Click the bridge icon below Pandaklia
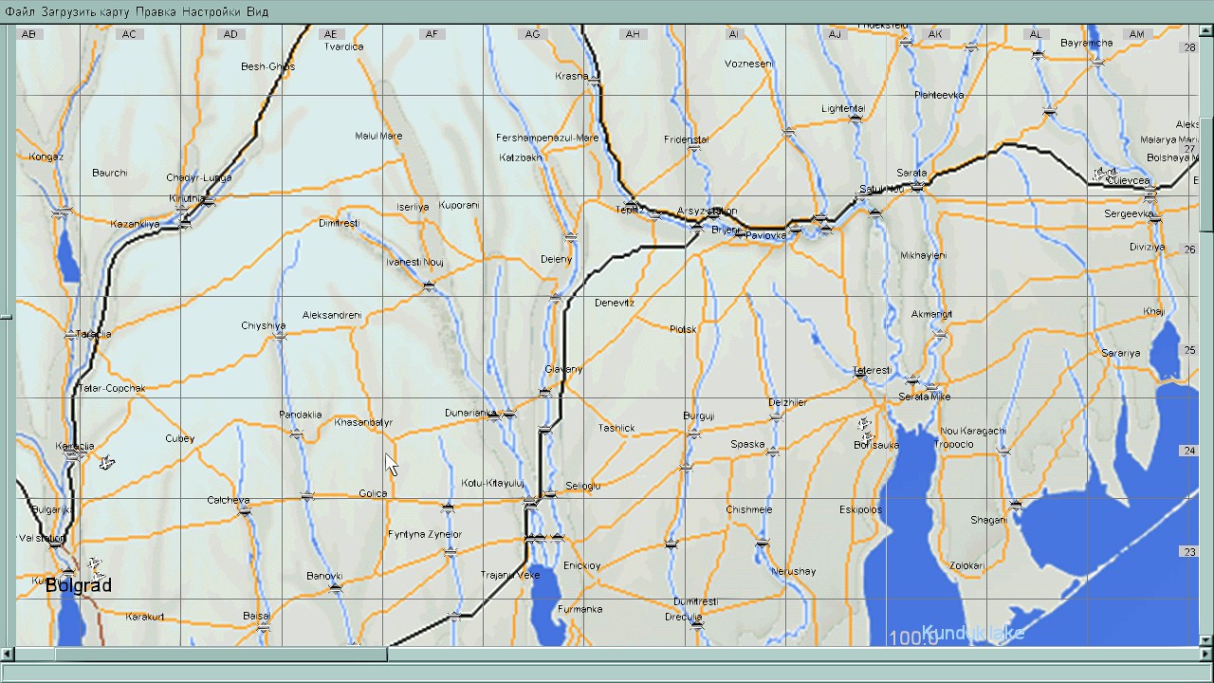The image size is (1214, 683). [x=296, y=434]
